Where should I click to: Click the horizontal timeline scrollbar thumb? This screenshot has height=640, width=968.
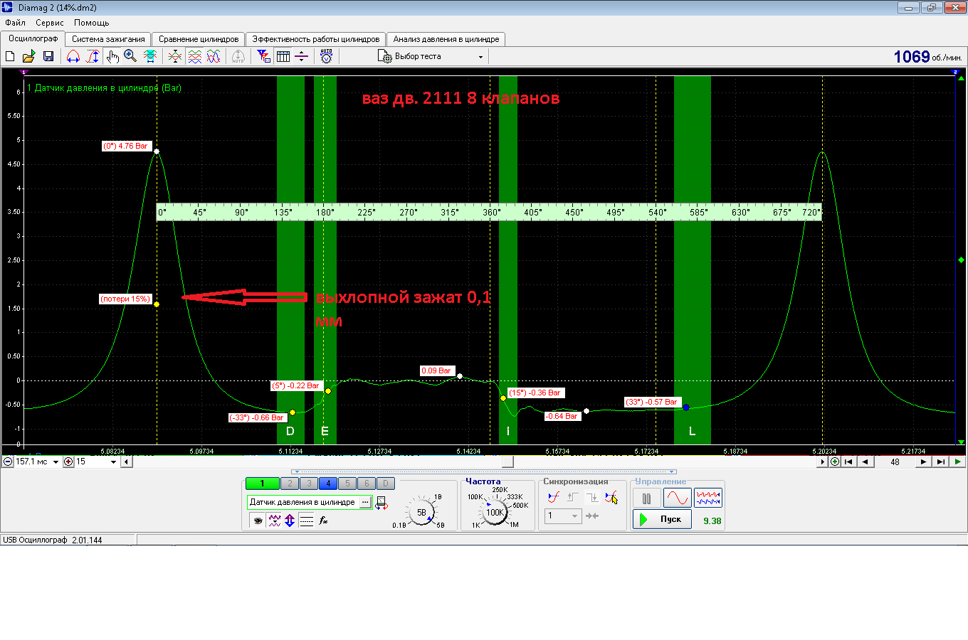(507, 462)
